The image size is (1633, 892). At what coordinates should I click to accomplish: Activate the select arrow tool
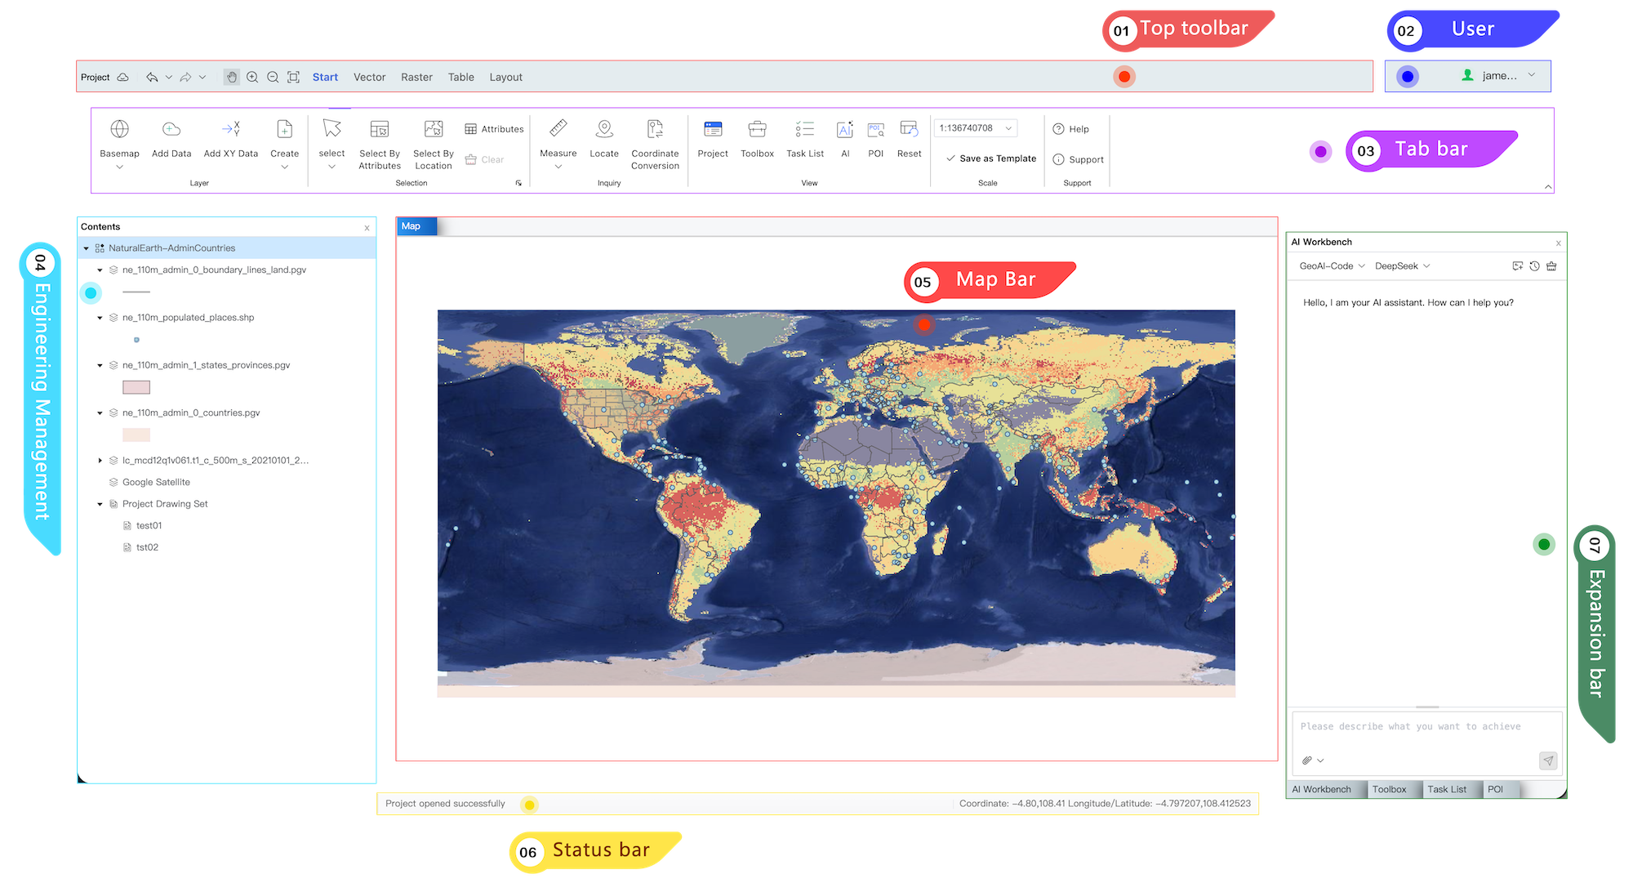(x=331, y=129)
